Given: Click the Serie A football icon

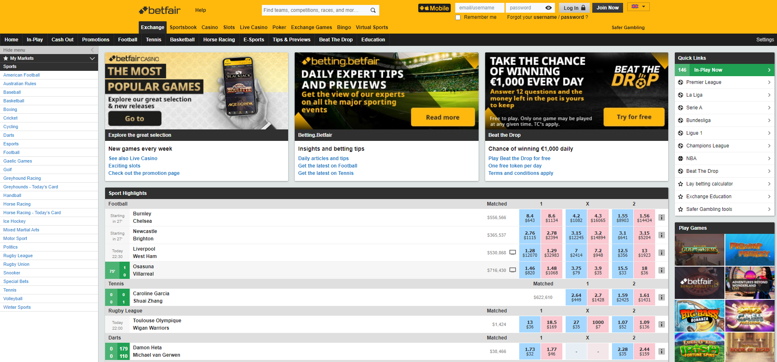Looking at the screenshot, I should click(x=681, y=108).
